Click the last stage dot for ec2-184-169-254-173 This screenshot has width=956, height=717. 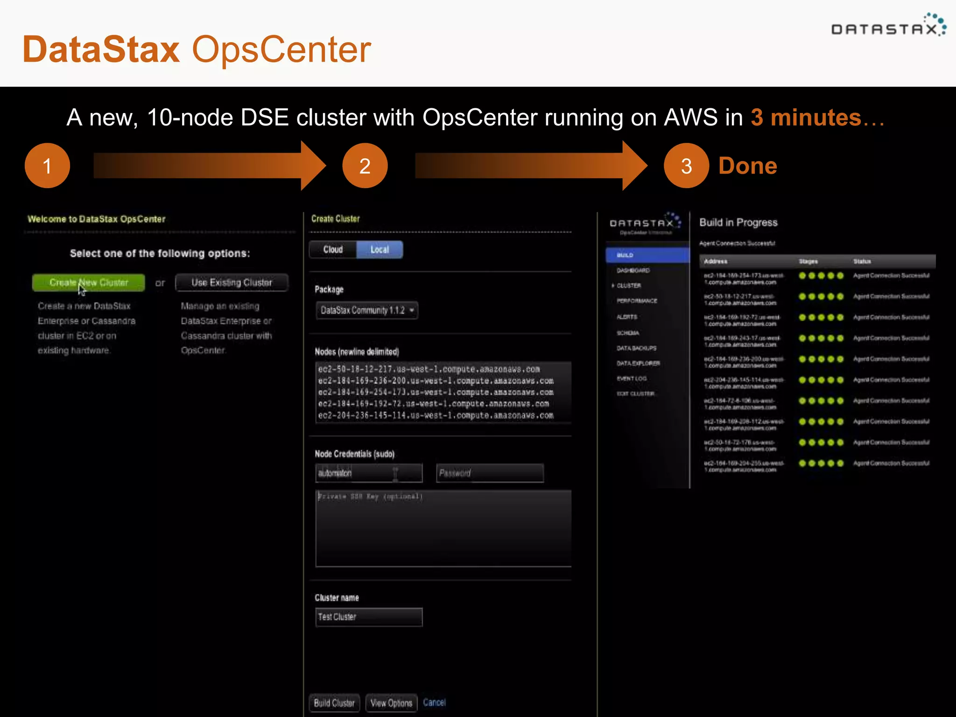[840, 275]
